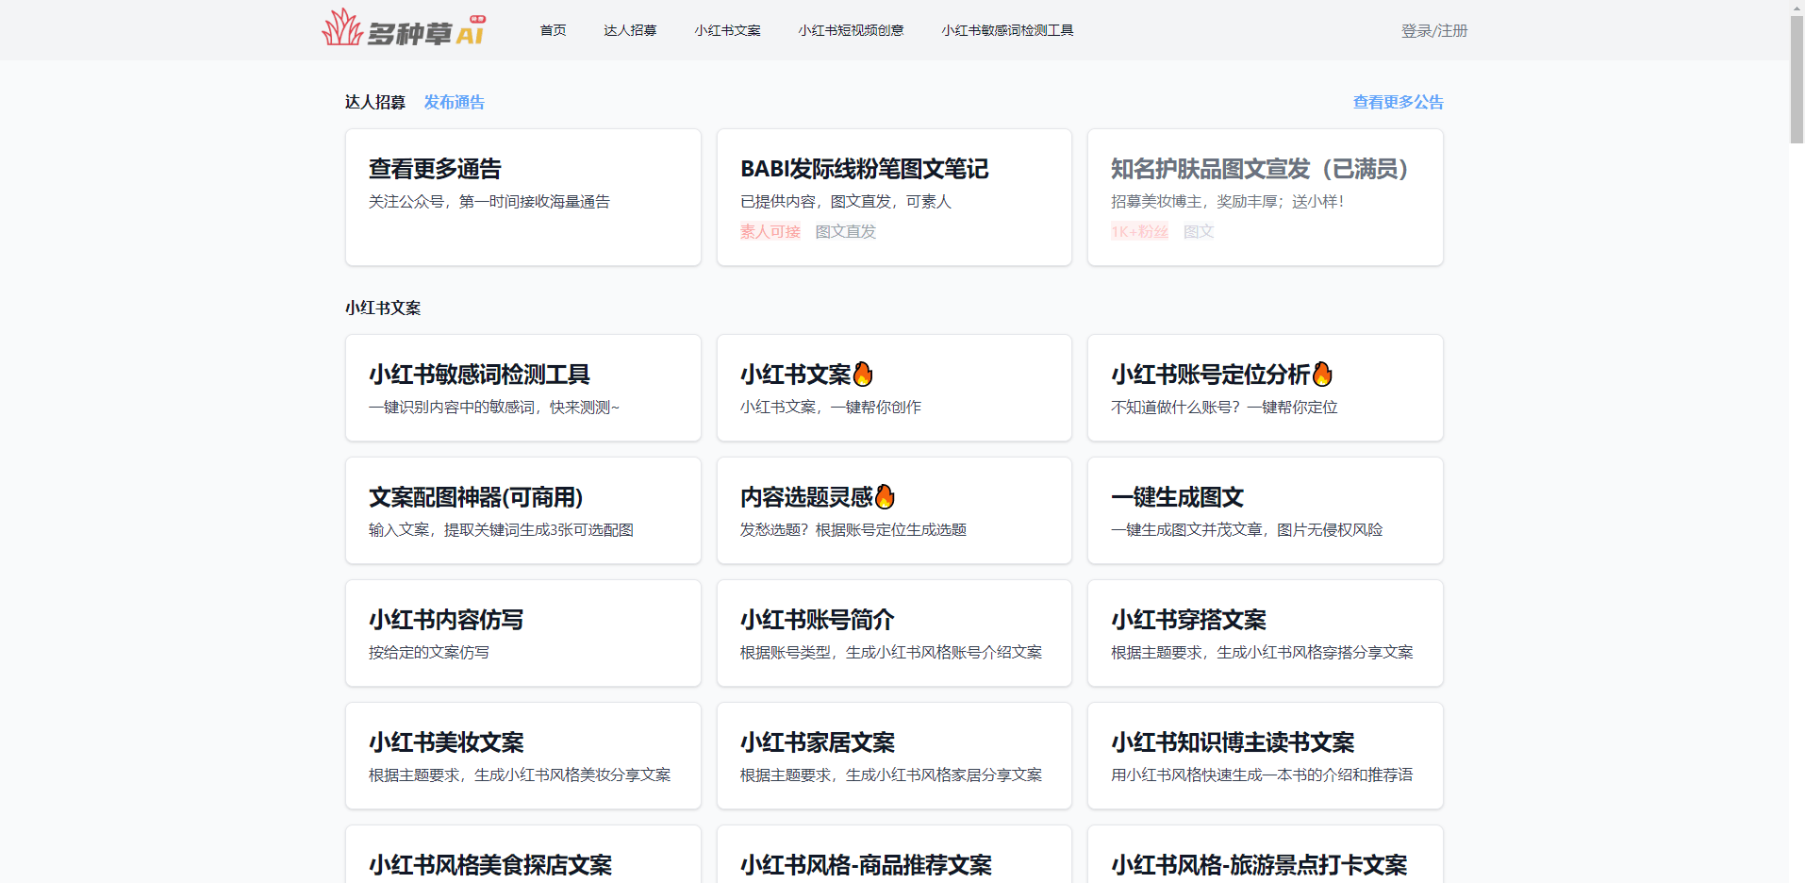Viewport: 1805px width, 883px height.
Task: Click the flame icon beside 小红书文案
Action: tap(863, 375)
